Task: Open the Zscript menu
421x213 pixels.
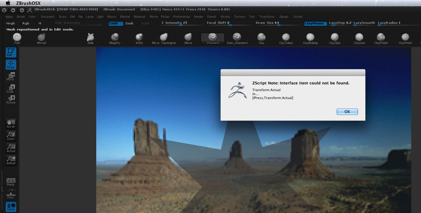Action: 298,17
